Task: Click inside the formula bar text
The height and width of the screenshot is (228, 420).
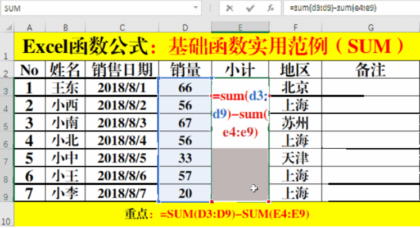Action: [x=333, y=8]
